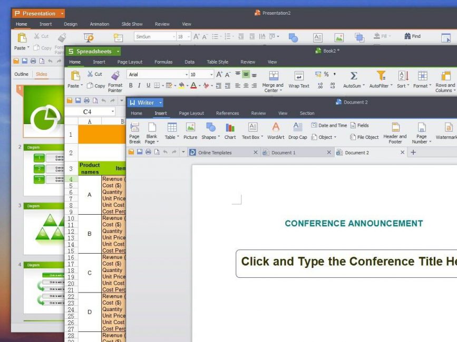The height and width of the screenshot is (342, 457).
Task: Toggle Italic in Spreadsheets
Action: (139, 85)
